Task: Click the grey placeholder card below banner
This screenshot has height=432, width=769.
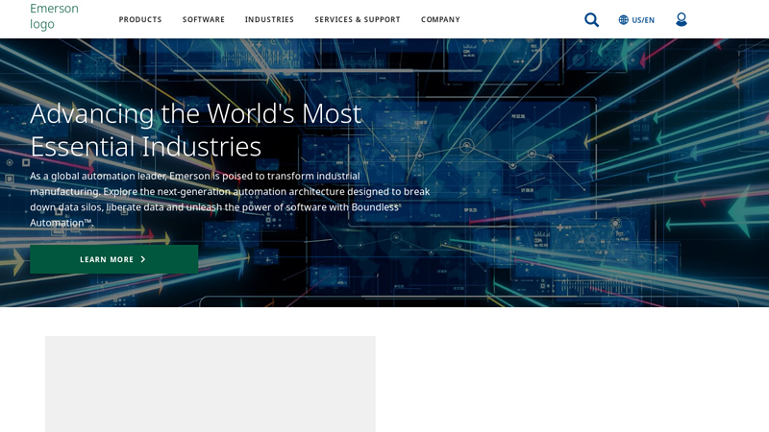Action: point(210,383)
